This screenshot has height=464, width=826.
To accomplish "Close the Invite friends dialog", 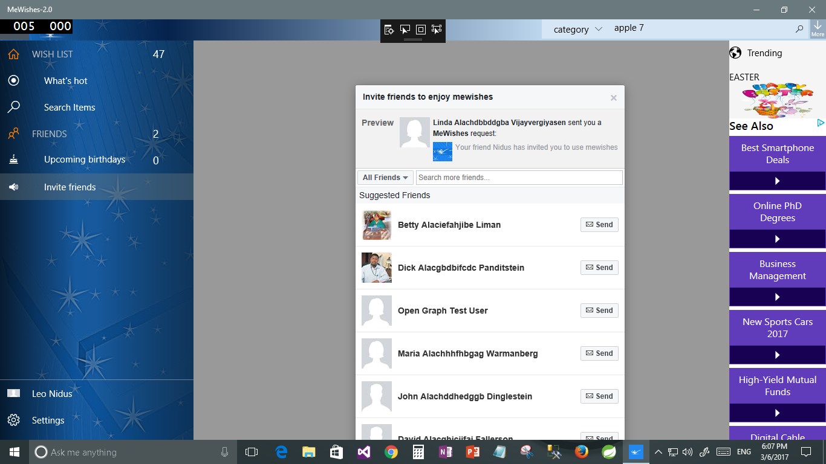I will tap(613, 97).
